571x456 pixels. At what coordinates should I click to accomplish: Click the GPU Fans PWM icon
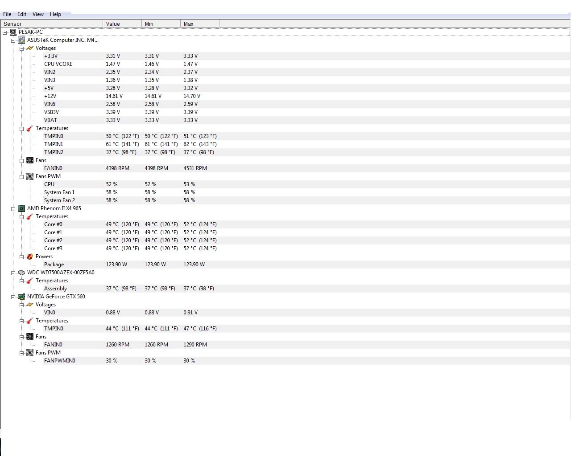tap(30, 353)
